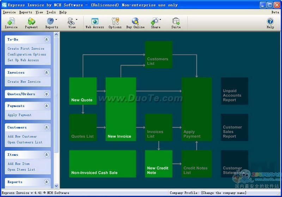The width and height of the screenshot is (282, 197).
Task: Click Set Up Web Access link
Action: tap(23, 60)
